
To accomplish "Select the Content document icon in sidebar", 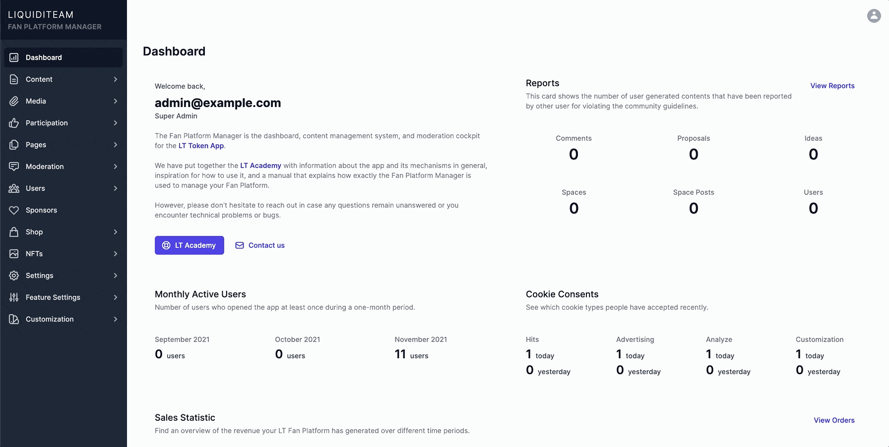I will 14,79.
